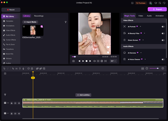Hide track 02 with eye icon
This screenshot has width=168, height=121.
click(15, 103)
